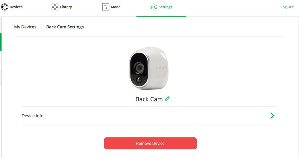299x158 pixels.
Task: Open the Device Info row label
Action: tap(33, 116)
